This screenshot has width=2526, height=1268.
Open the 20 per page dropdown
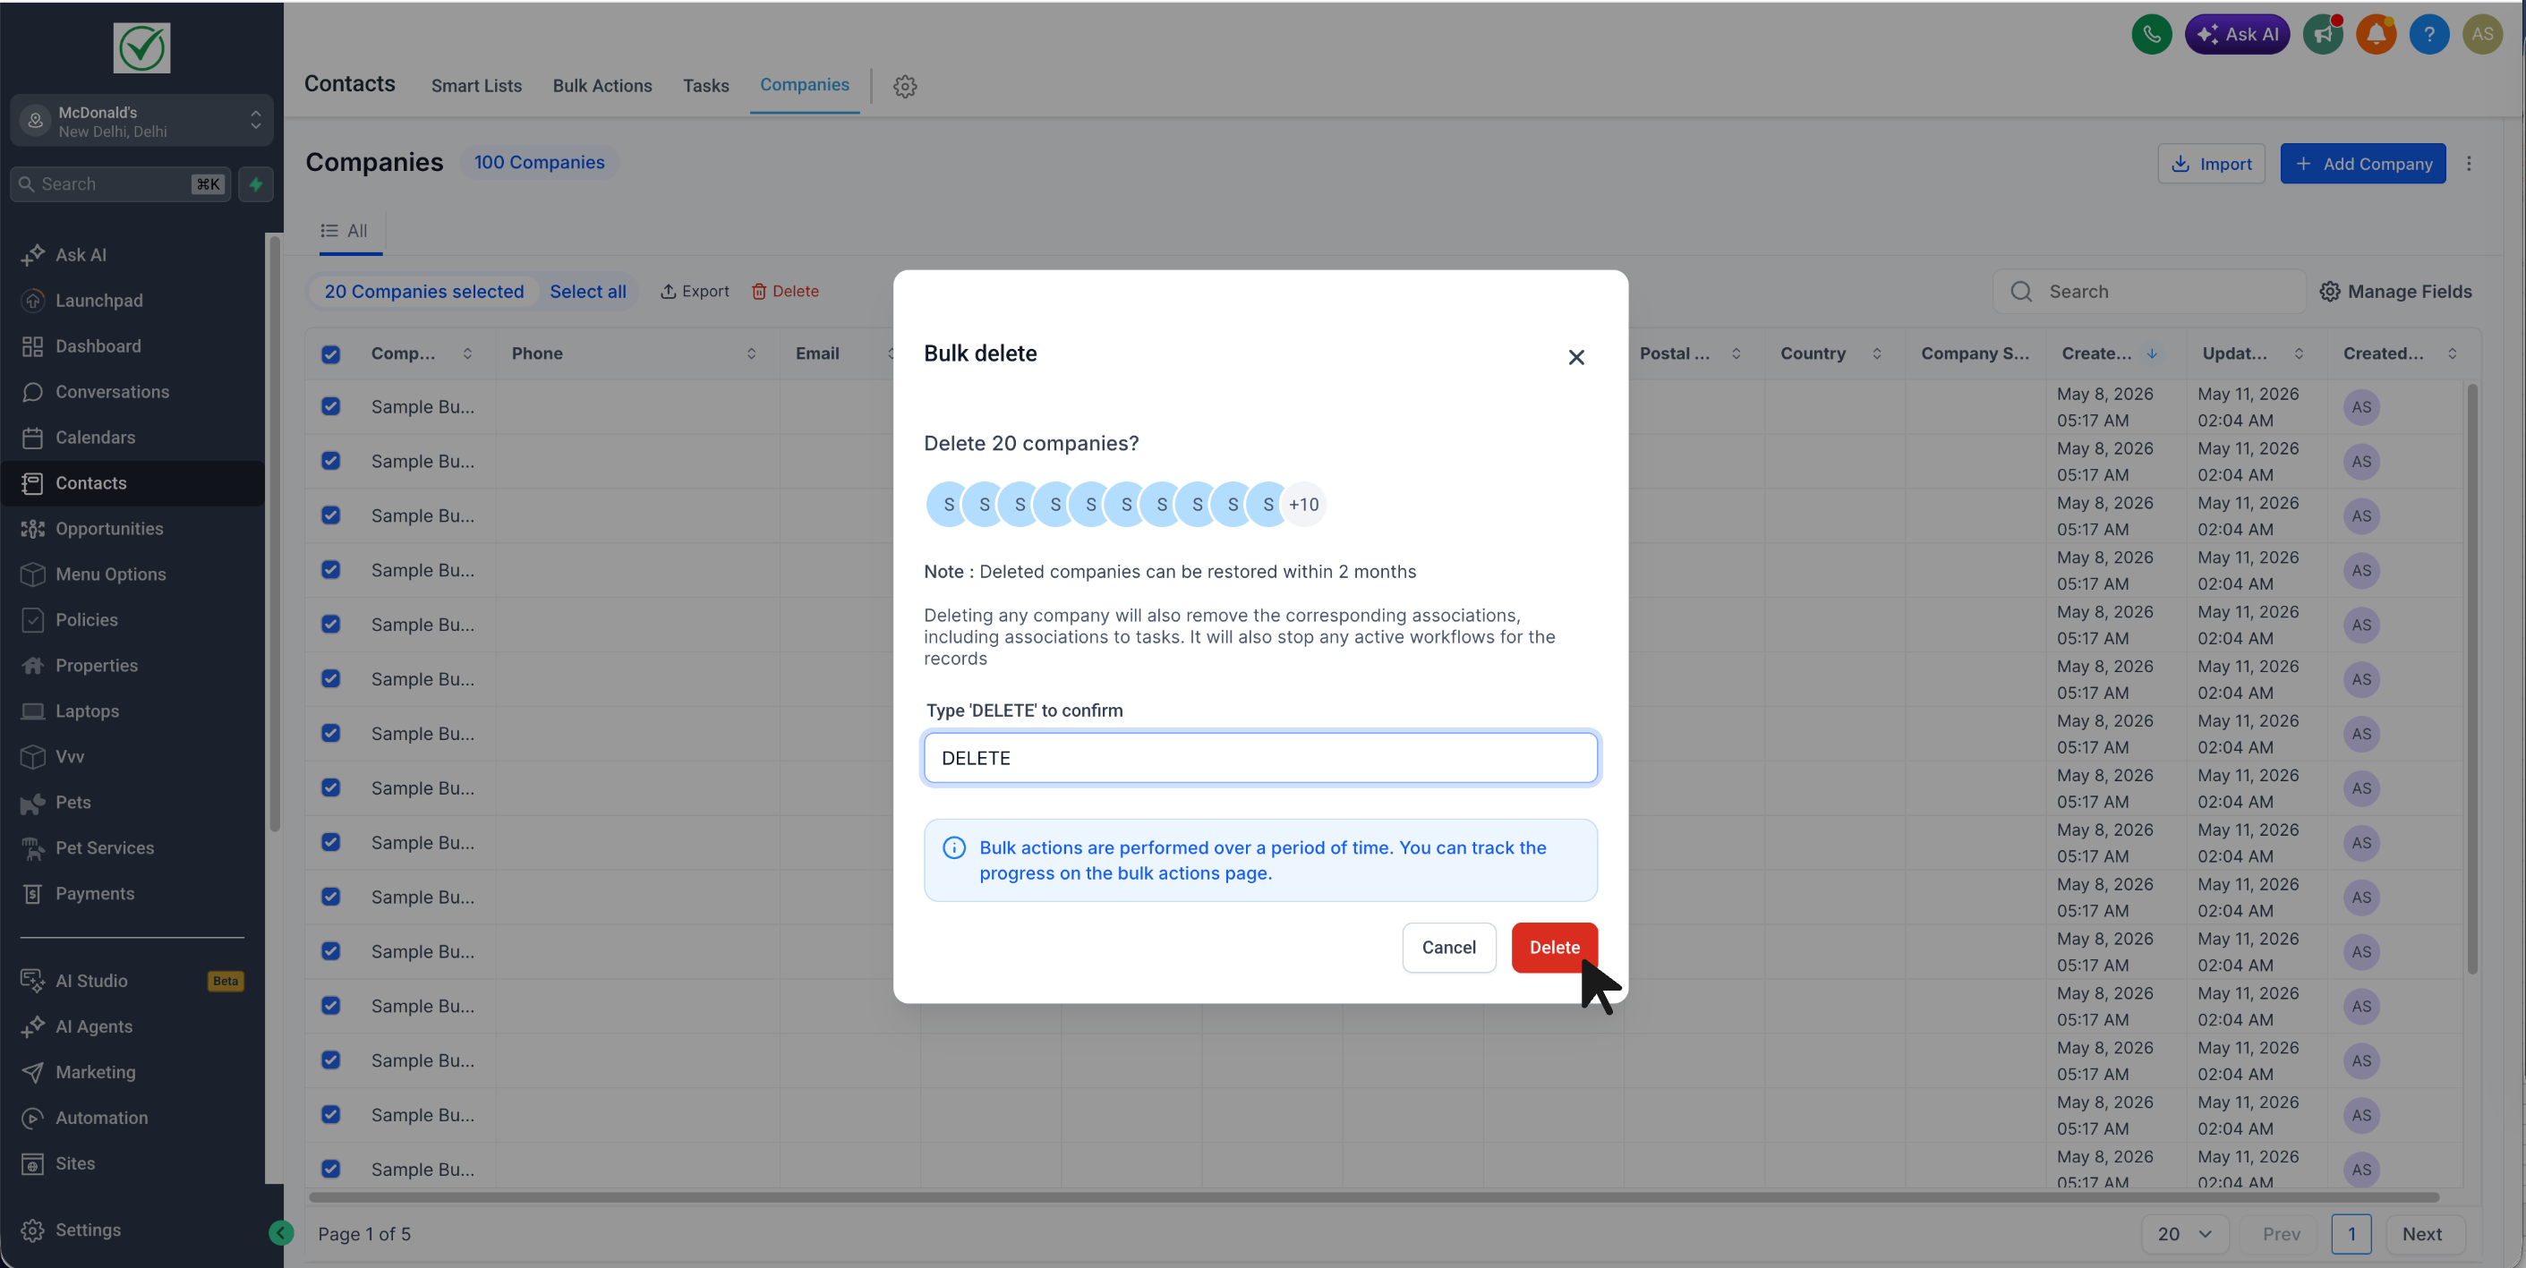[x=2184, y=1234]
